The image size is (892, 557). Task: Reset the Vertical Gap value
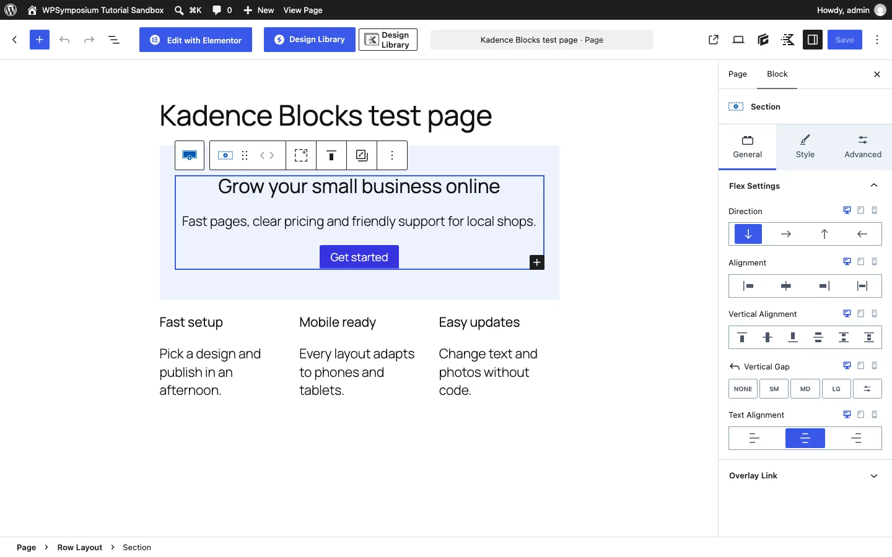(735, 366)
